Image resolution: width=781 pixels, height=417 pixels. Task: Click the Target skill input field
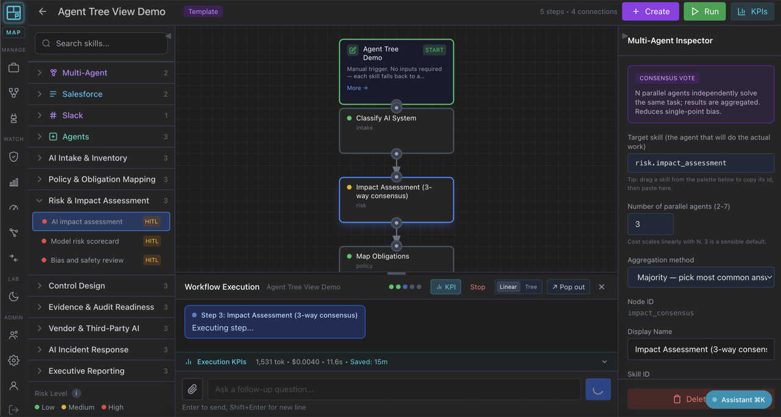click(x=701, y=163)
